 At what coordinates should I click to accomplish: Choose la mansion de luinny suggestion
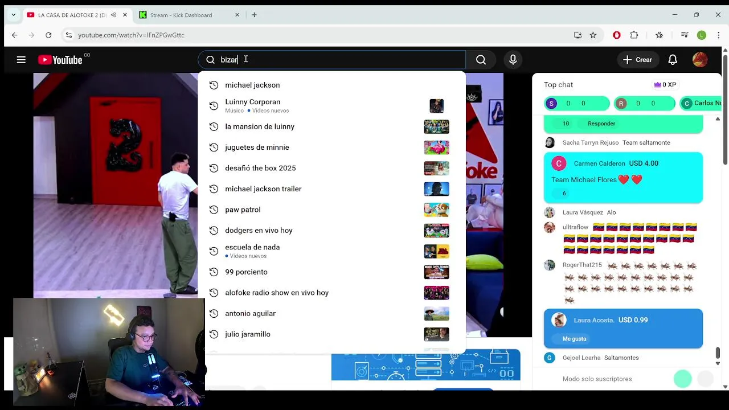click(332, 126)
